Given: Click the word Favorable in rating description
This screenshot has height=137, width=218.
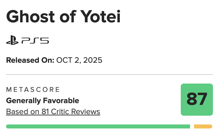Looking at the screenshot, I should (61, 101).
